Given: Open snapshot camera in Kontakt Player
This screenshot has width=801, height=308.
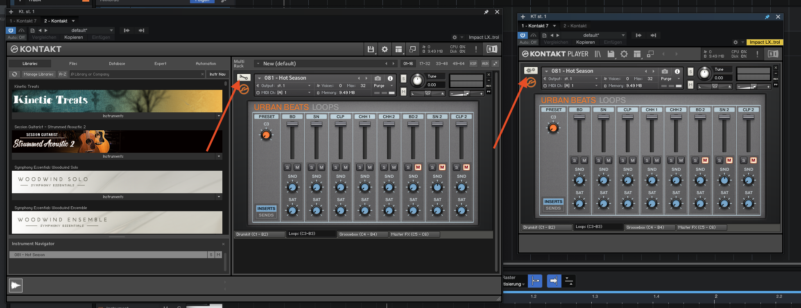Looking at the screenshot, I should pyautogui.click(x=665, y=71).
